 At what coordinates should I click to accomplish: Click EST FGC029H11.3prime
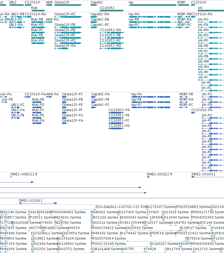click(46, 233)
